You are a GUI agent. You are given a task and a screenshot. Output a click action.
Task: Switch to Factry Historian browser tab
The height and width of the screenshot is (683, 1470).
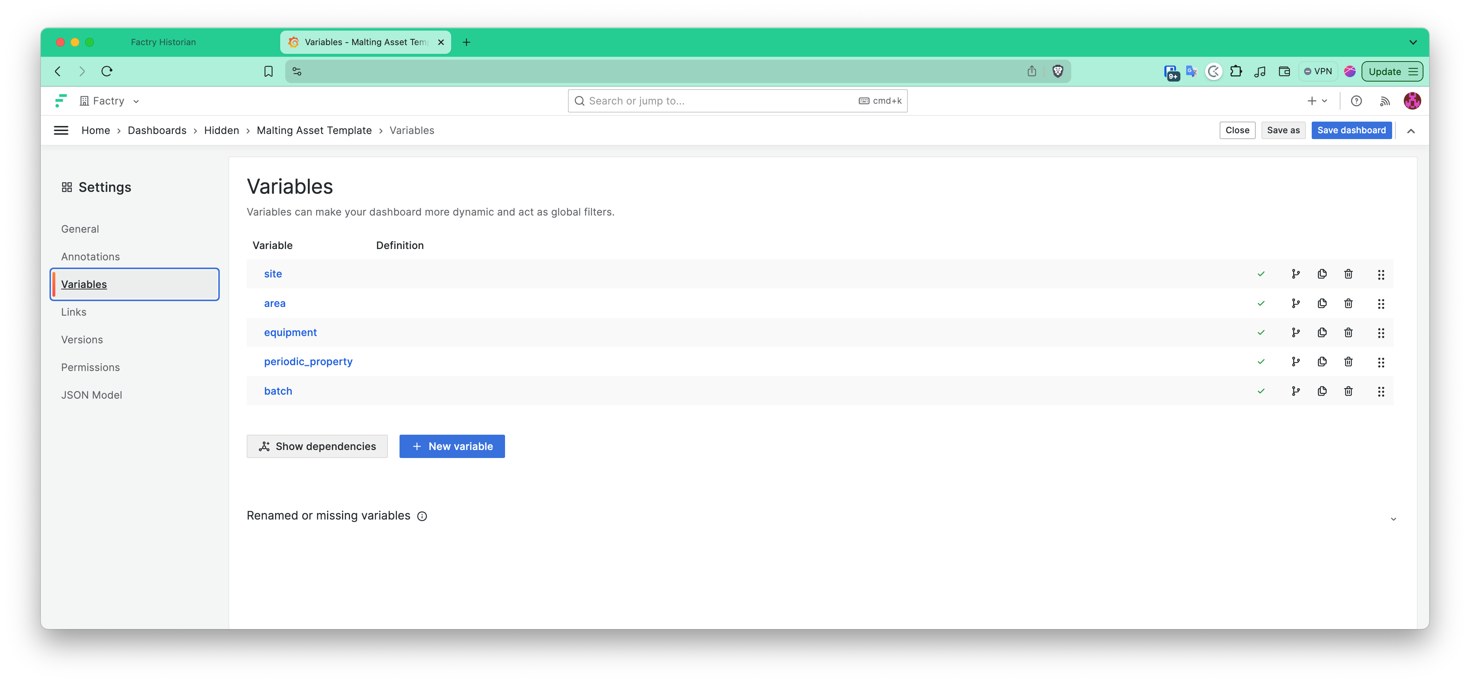(163, 42)
